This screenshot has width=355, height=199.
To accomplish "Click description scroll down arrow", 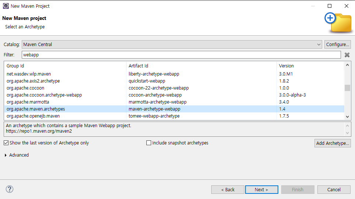I will coord(348,133).
